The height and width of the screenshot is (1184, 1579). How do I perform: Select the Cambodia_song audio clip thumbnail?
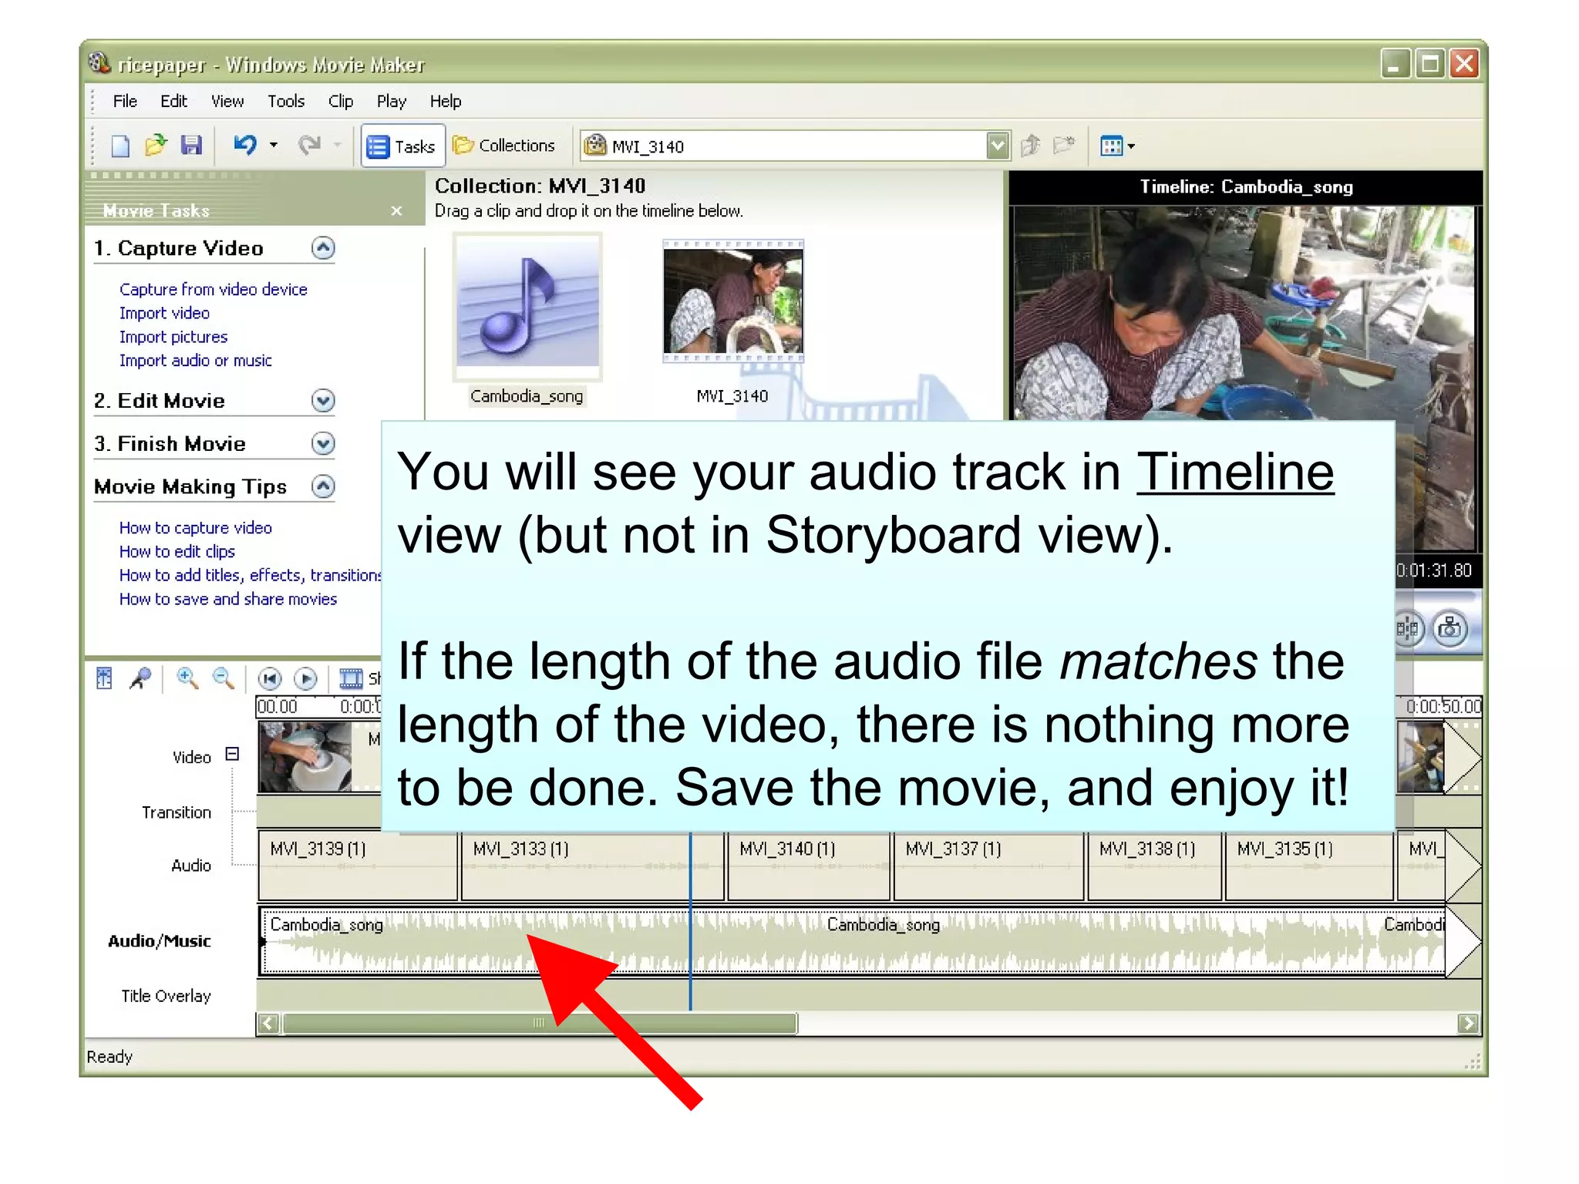[x=527, y=306]
